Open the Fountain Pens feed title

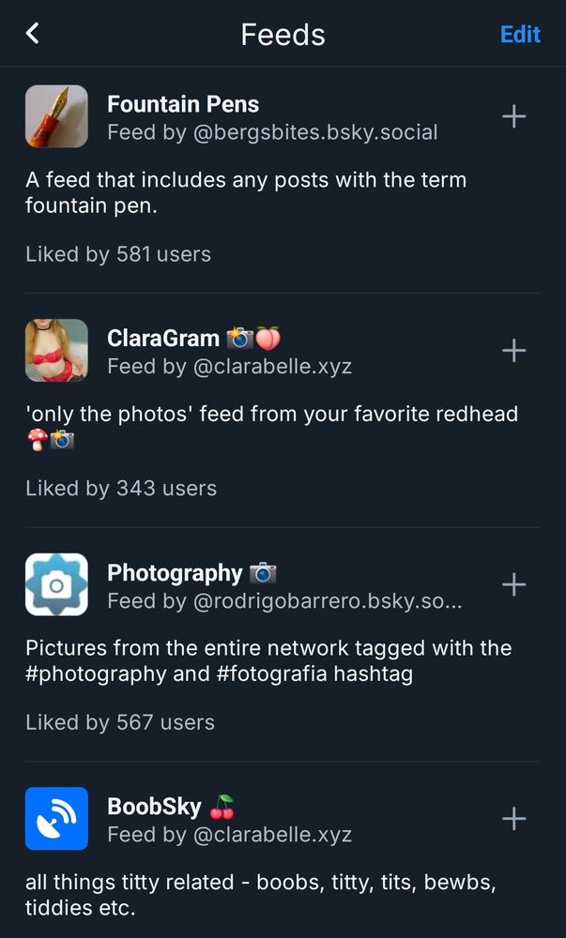tap(183, 104)
